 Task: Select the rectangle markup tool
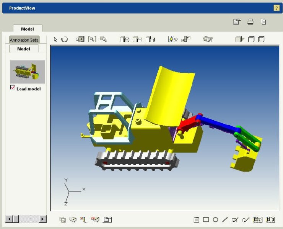tap(206, 219)
